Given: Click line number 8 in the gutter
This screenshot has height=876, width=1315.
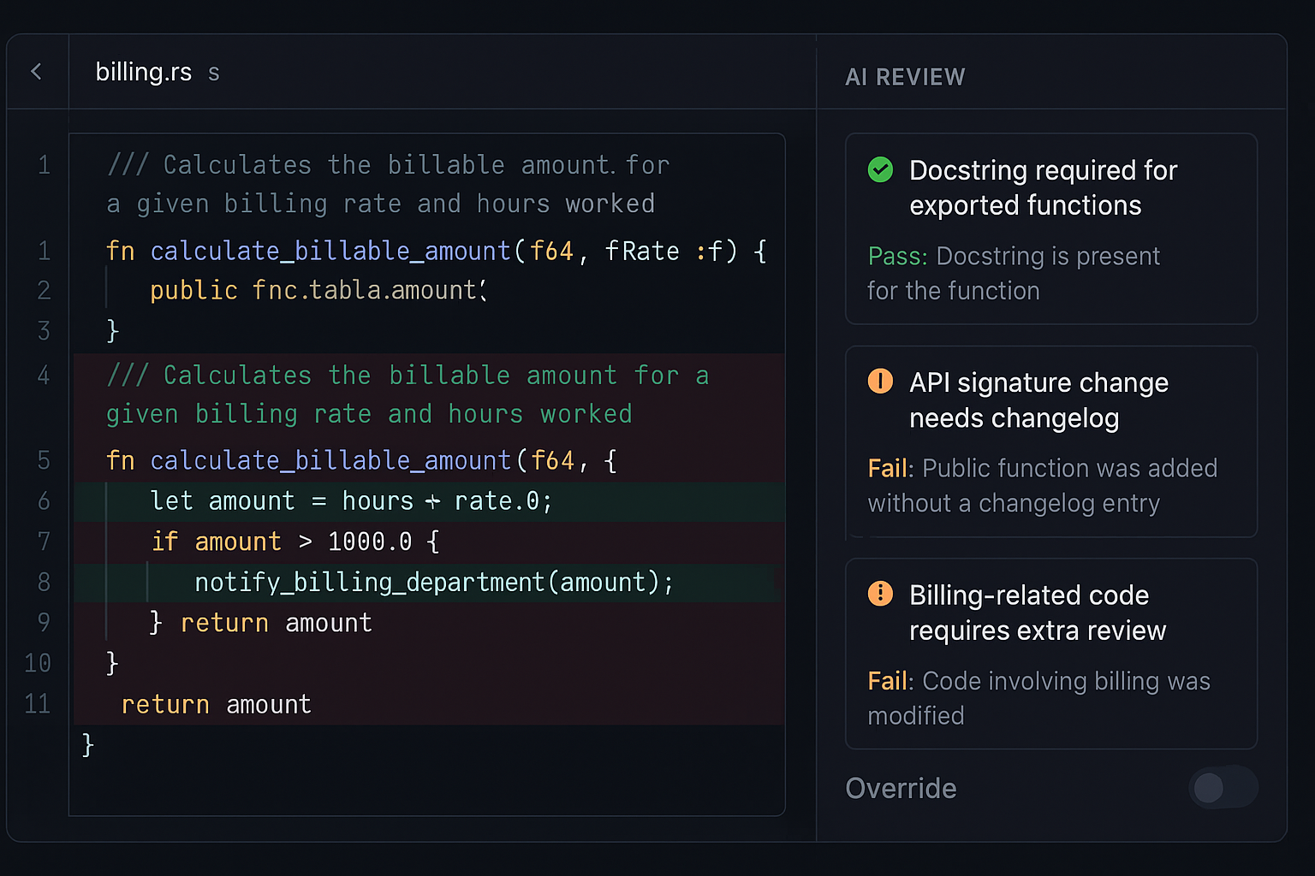Looking at the screenshot, I should tap(44, 583).
